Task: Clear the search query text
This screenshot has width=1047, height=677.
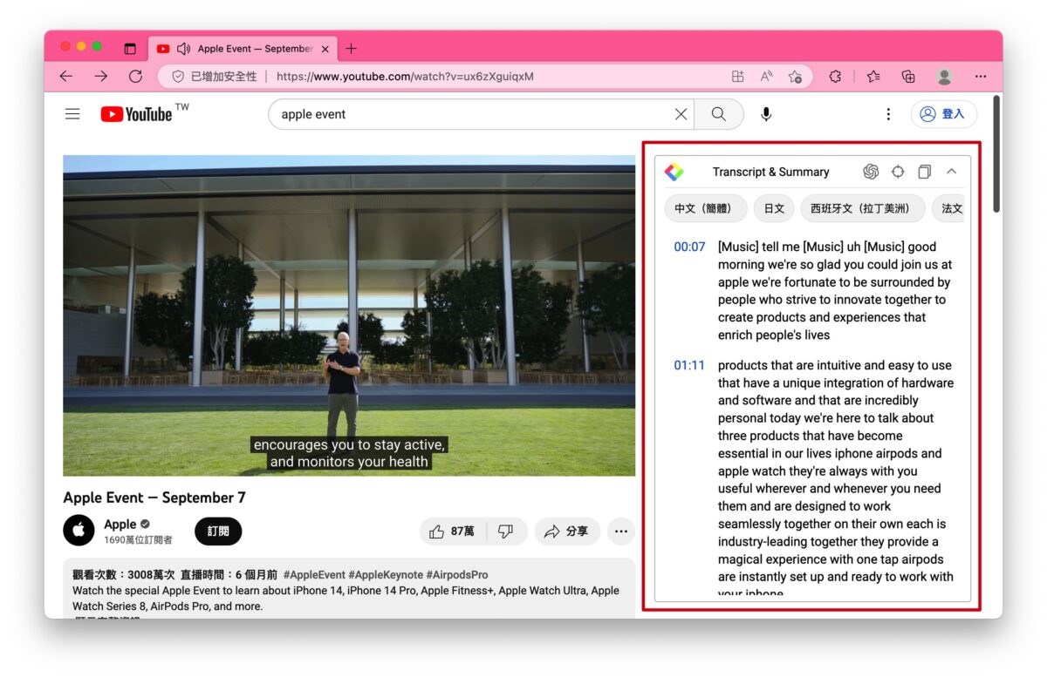Action: pos(681,114)
